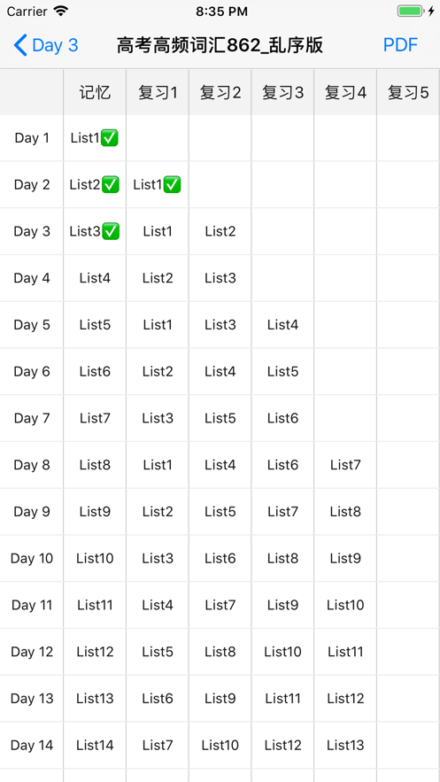The image size is (440, 782).
Task: Tap List14 in Day 14 row
Action: tap(95, 745)
